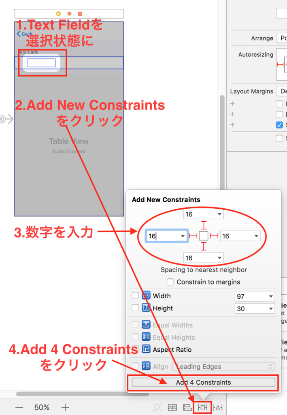Enable the Constrain to margins checkbox
The height and width of the screenshot is (415, 287).
coord(170,282)
